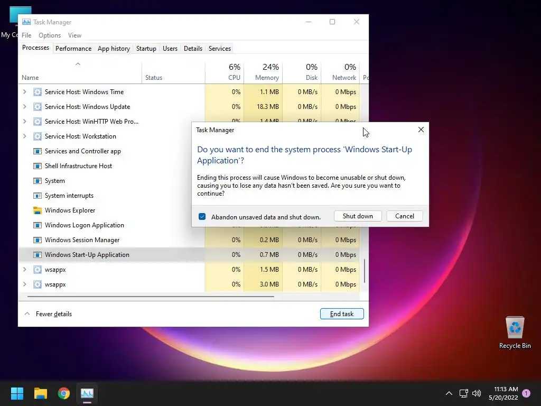
Task: Click the gear icon of the wsappx row using 1.5 MB
Action: 38,270
